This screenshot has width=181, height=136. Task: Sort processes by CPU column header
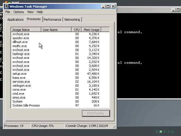(x=76, y=30)
